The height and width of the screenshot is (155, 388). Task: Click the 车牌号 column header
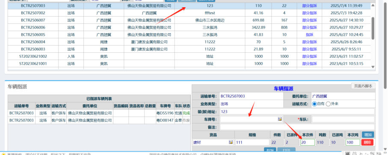click(x=165, y=106)
